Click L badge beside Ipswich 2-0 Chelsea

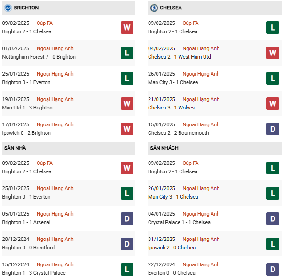click(273, 244)
